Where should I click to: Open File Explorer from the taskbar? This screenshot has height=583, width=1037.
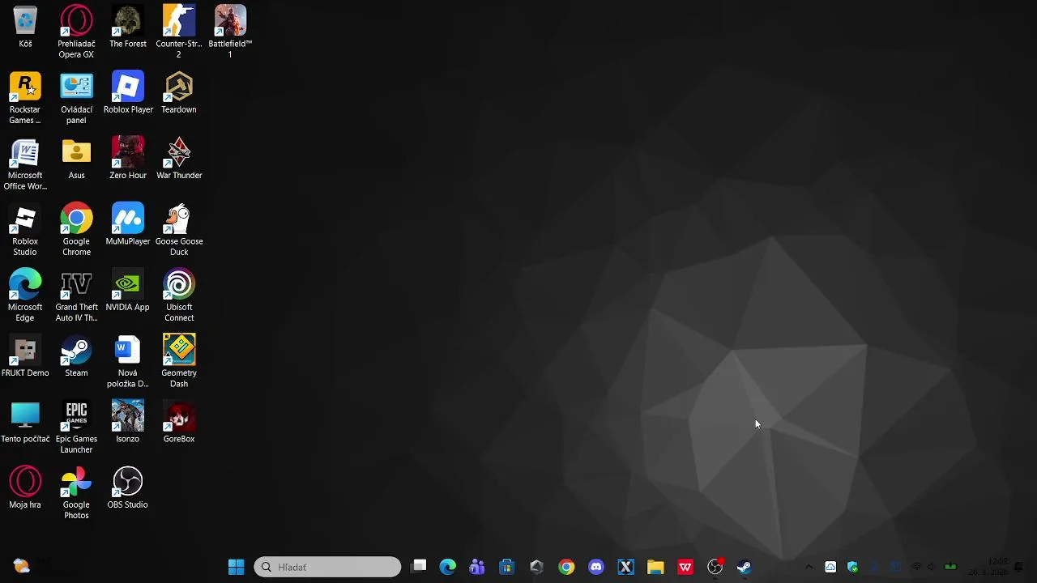655,567
